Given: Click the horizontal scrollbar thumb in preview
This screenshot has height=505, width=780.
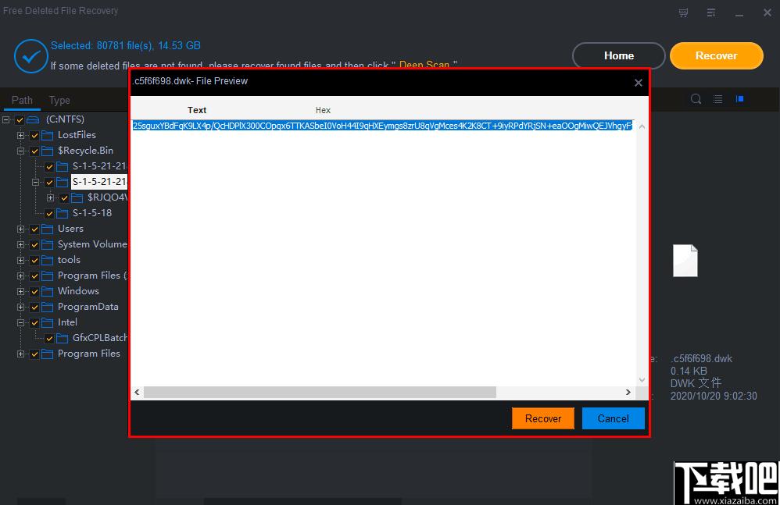Looking at the screenshot, I should [320, 393].
